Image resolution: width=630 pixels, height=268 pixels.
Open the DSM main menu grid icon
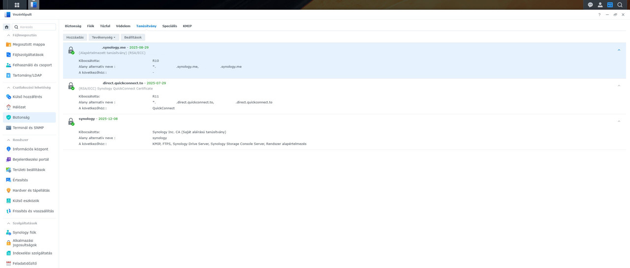(x=17, y=5)
